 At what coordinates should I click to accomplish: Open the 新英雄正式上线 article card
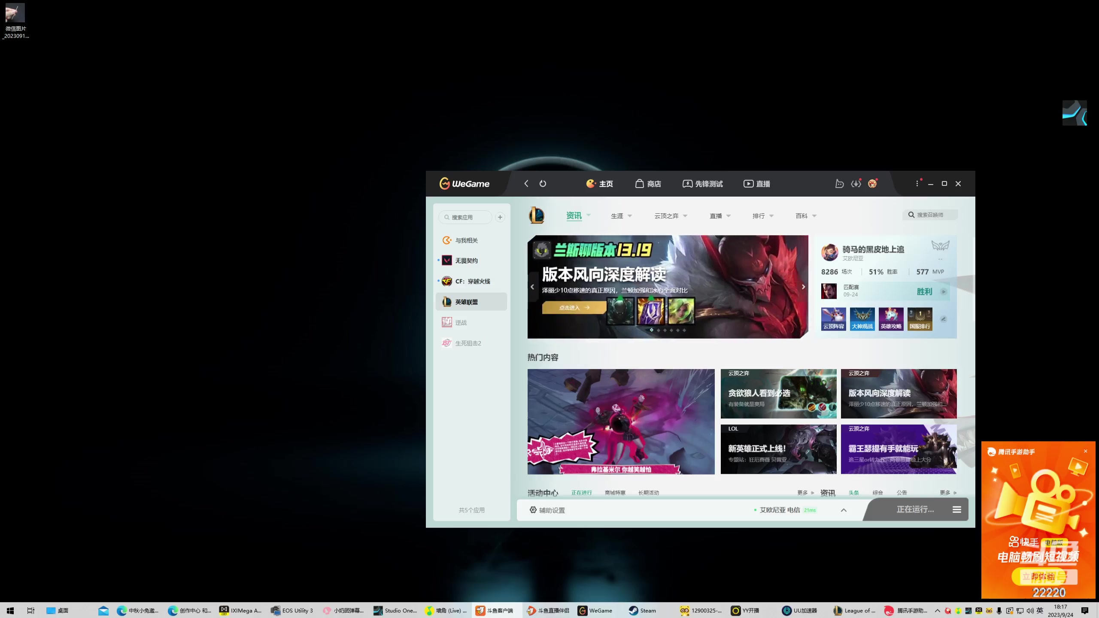pos(778,449)
